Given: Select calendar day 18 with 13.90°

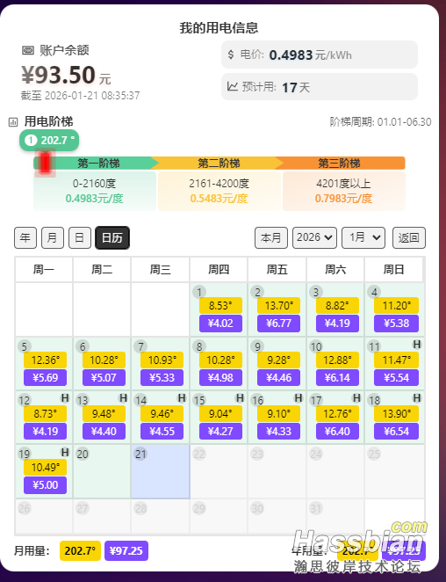Looking at the screenshot, I should (x=394, y=418).
